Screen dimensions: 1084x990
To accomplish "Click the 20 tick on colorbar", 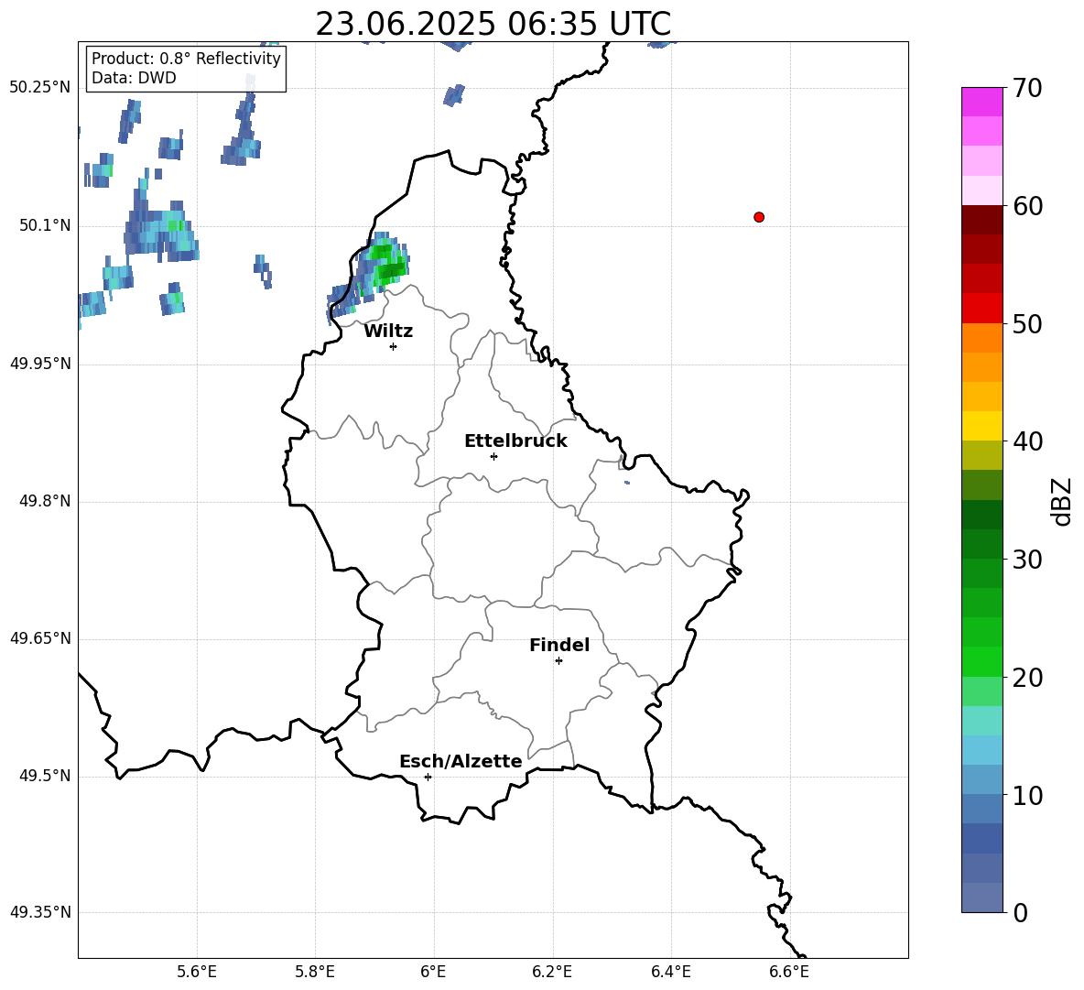I will [1027, 678].
